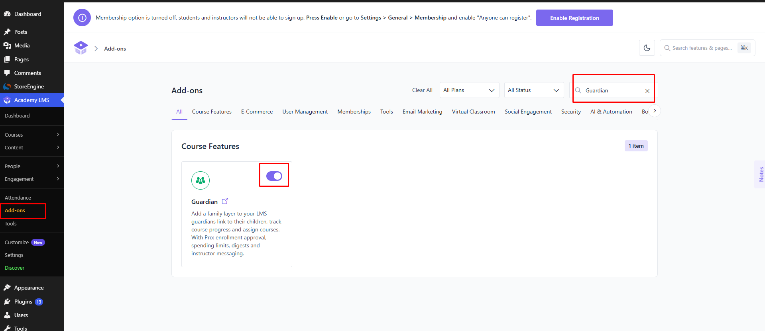The image size is (765, 331).
Task: Select the Virtual Classroom tab
Action: (473, 112)
